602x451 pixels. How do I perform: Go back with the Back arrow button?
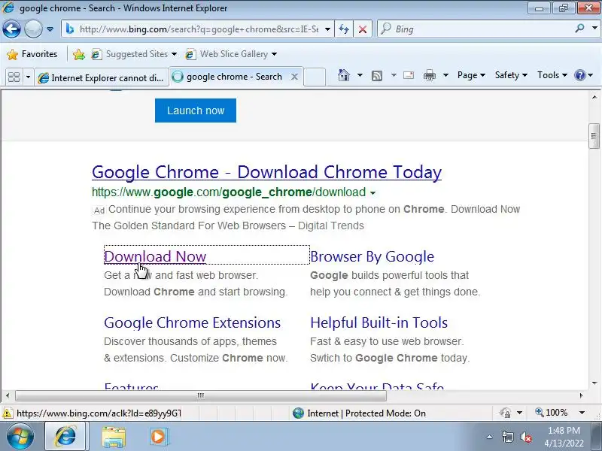pos(11,29)
